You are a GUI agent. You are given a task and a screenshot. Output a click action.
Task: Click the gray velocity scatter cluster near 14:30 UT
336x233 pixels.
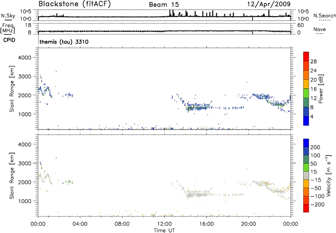197,194
